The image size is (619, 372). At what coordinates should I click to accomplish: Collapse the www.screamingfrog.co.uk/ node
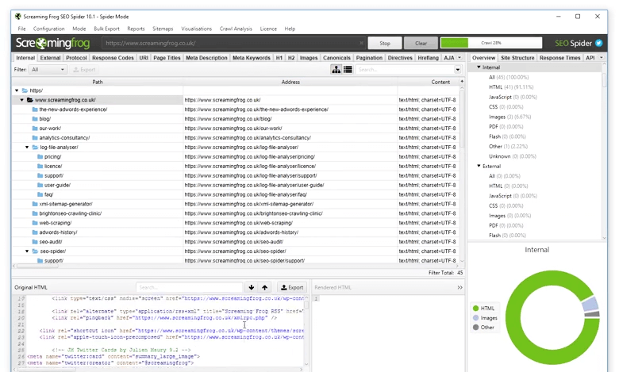tap(21, 100)
